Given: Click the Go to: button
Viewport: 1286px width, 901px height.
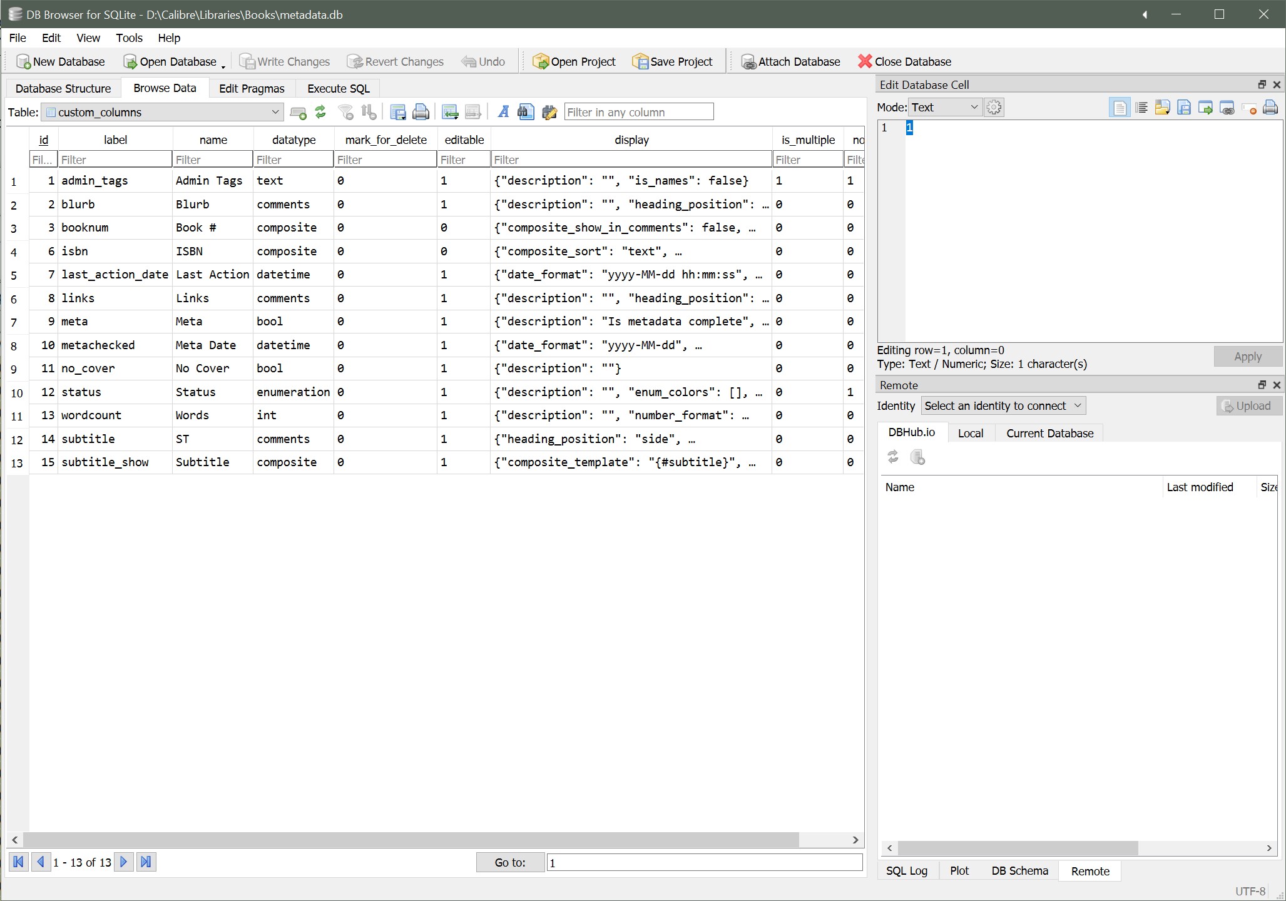Looking at the screenshot, I should point(510,863).
